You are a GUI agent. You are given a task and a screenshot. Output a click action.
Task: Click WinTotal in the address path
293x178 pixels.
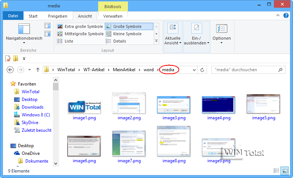click(66, 70)
